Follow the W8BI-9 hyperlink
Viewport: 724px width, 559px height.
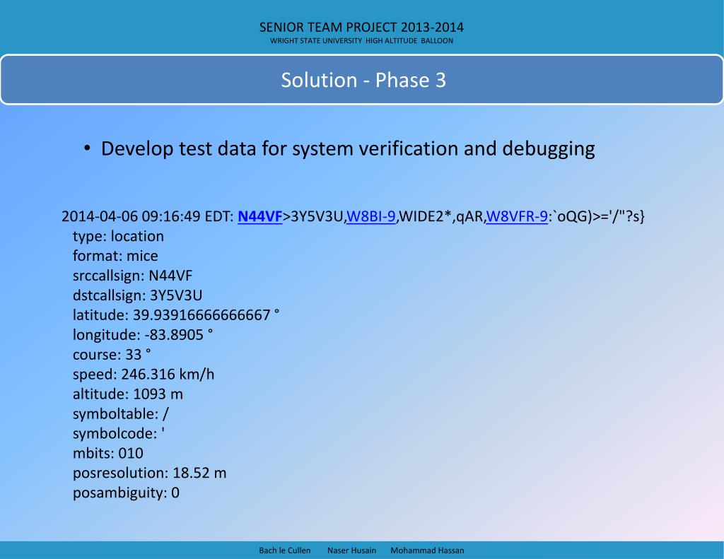pos(371,216)
